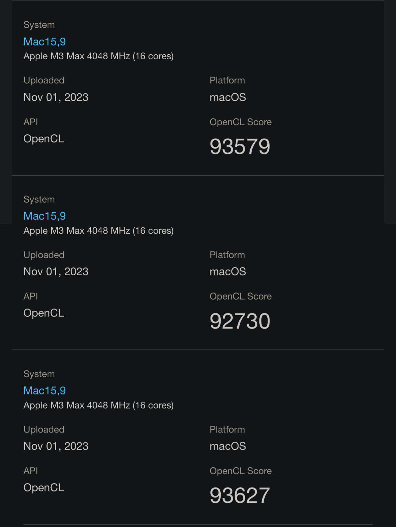Screen dimensions: 396x527
Task: Click macOS platform value in 92730 result
Action: tap(228, 272)
